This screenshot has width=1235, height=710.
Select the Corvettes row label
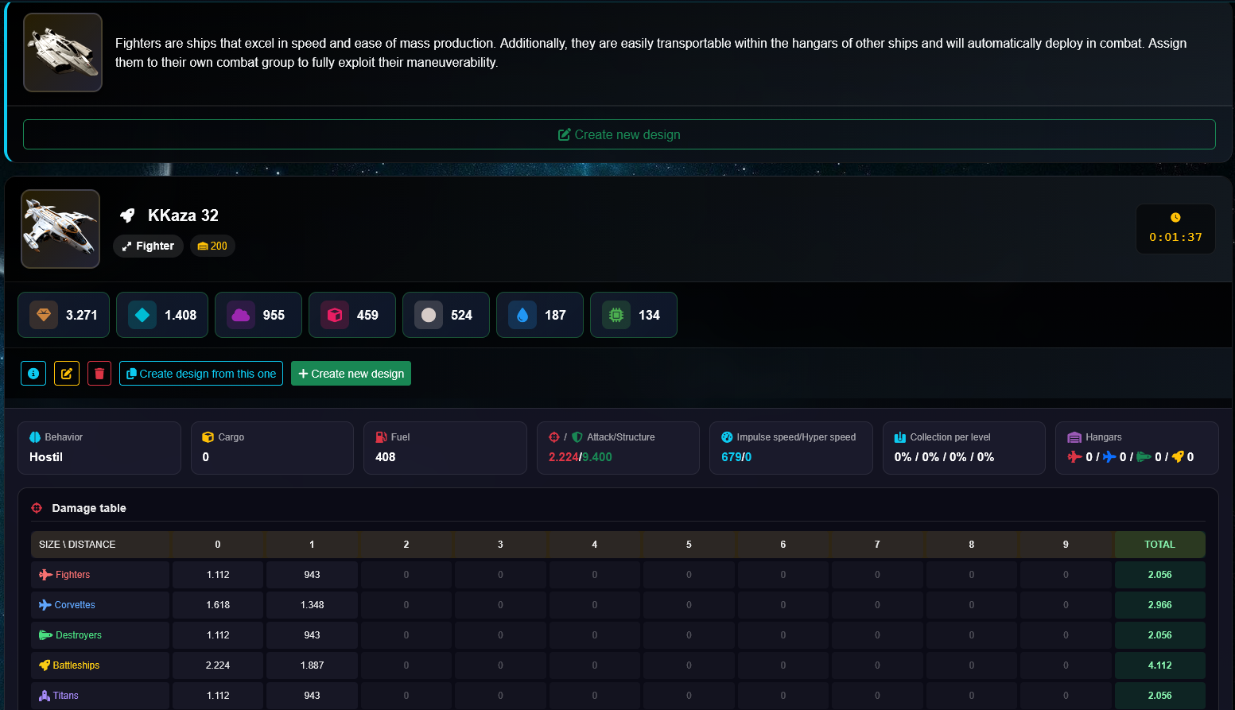pyautogui.click(x=75, y=605)
